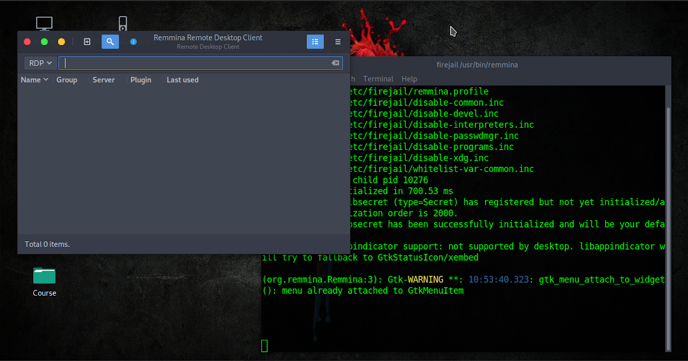This screenshot has height=361, width=688.
Task: Click the terminal cursor prompt block
Action: click(265, 346)
